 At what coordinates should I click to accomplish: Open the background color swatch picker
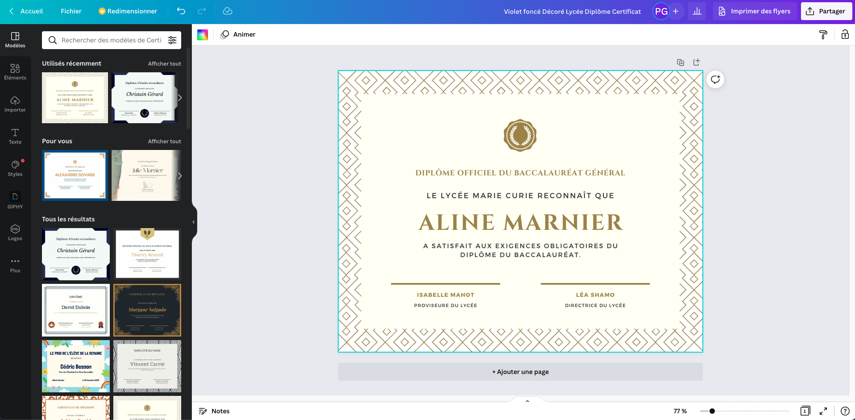pyautogui.click(x=203, y=34)
